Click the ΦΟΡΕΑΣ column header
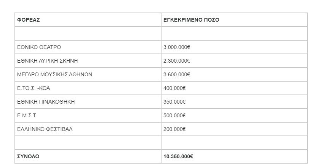This screenshot has width=315, height=167. click(x=29, y=20)
